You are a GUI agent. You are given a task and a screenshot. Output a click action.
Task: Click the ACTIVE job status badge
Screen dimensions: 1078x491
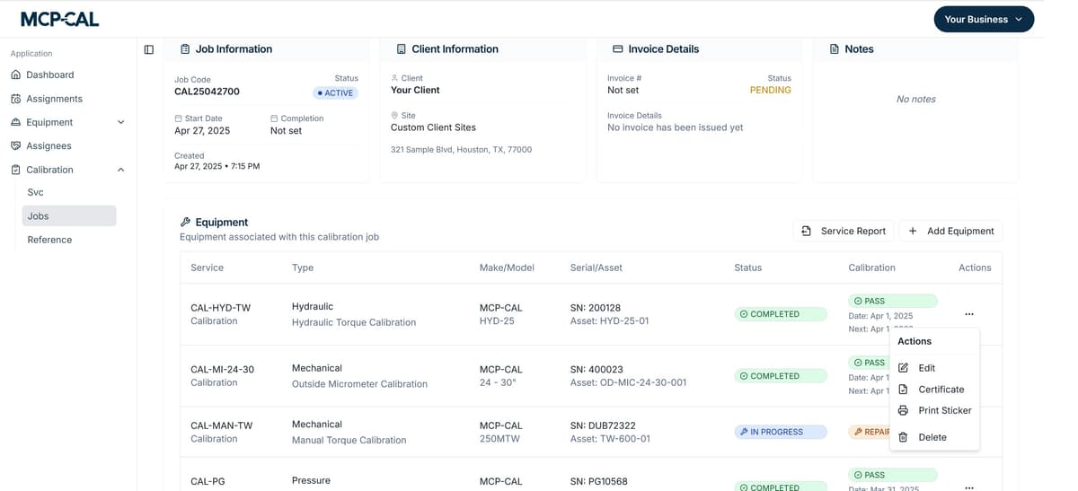335,93
